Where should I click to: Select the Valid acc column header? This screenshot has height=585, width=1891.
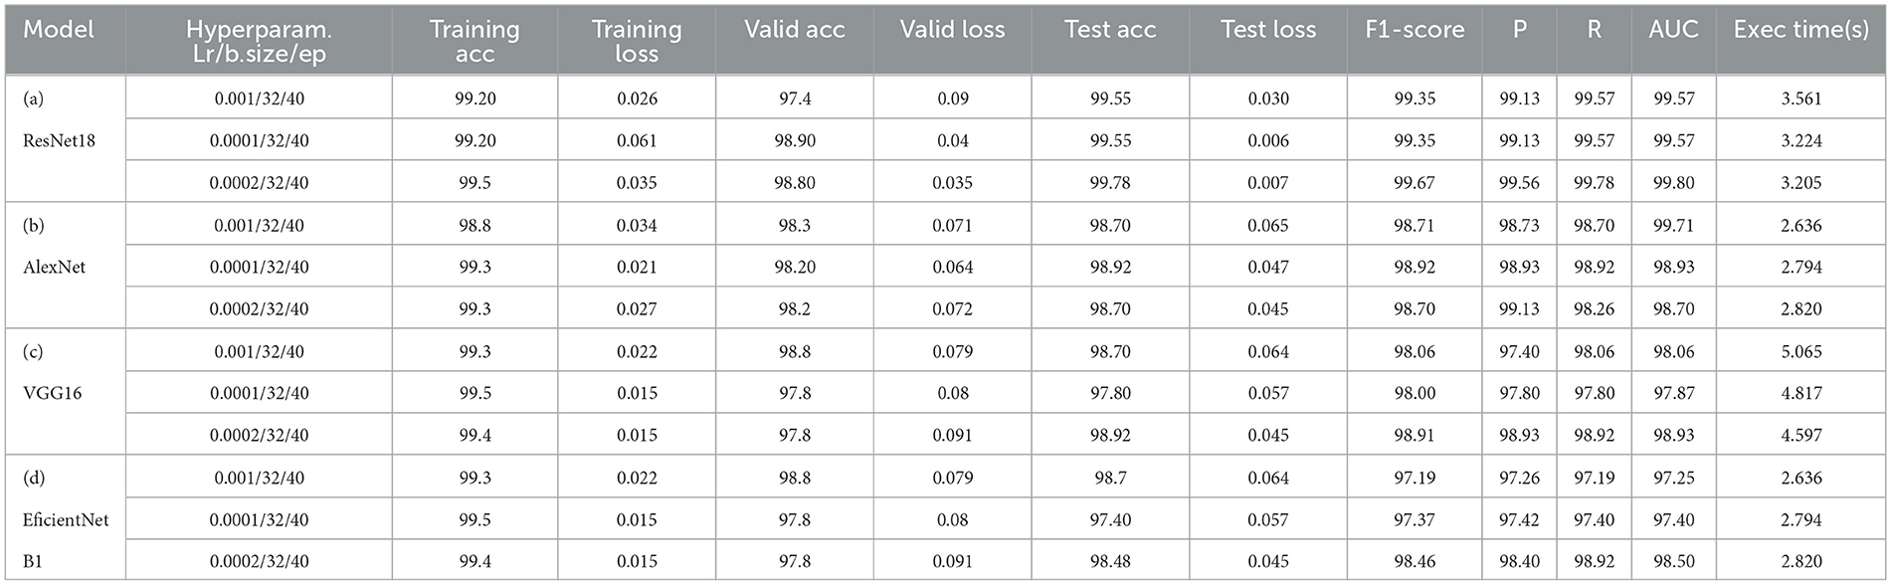tap(794, 30)
